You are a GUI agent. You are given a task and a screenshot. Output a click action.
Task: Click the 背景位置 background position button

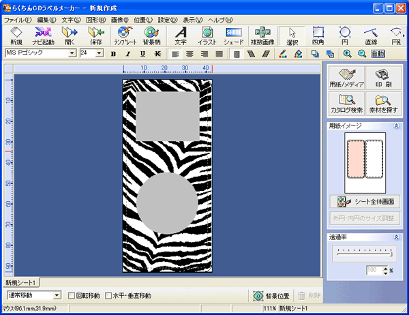(x=271, y=296)
